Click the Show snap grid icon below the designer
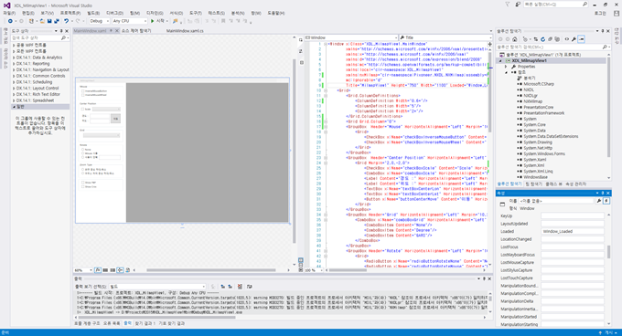Viewport: 622px width, 336px height. pyautogui.click(x=105, y=270)
